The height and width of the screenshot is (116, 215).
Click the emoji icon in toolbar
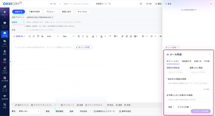click(x=131, y=36)
